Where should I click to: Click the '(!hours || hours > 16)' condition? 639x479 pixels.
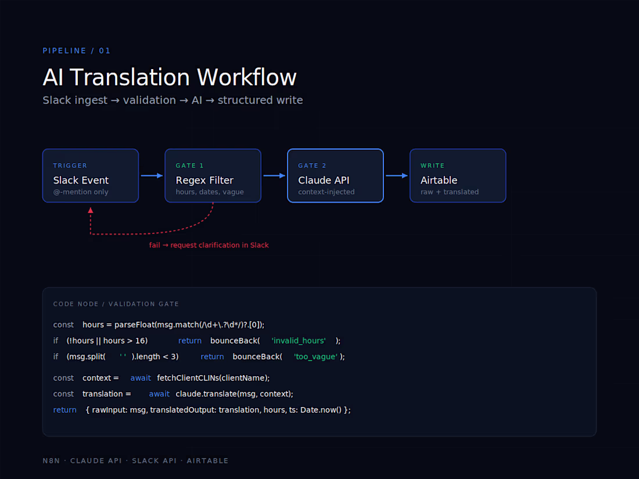(107, 340)
